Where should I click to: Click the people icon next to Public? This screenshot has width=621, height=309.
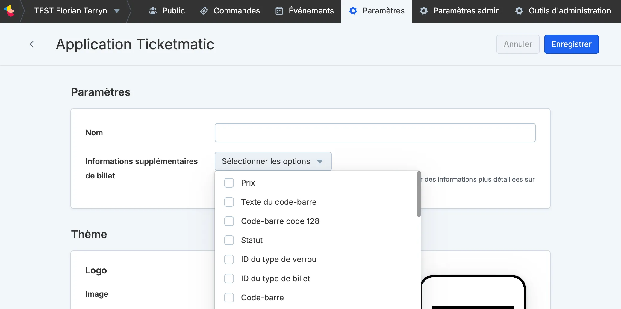click(x=153, y=11)
